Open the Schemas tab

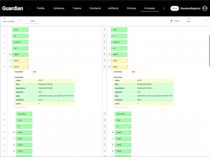coord(59,8)
